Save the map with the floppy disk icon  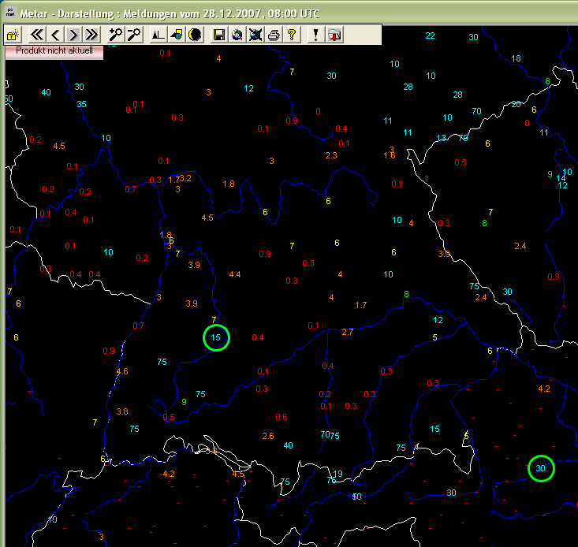click(218, 35)
